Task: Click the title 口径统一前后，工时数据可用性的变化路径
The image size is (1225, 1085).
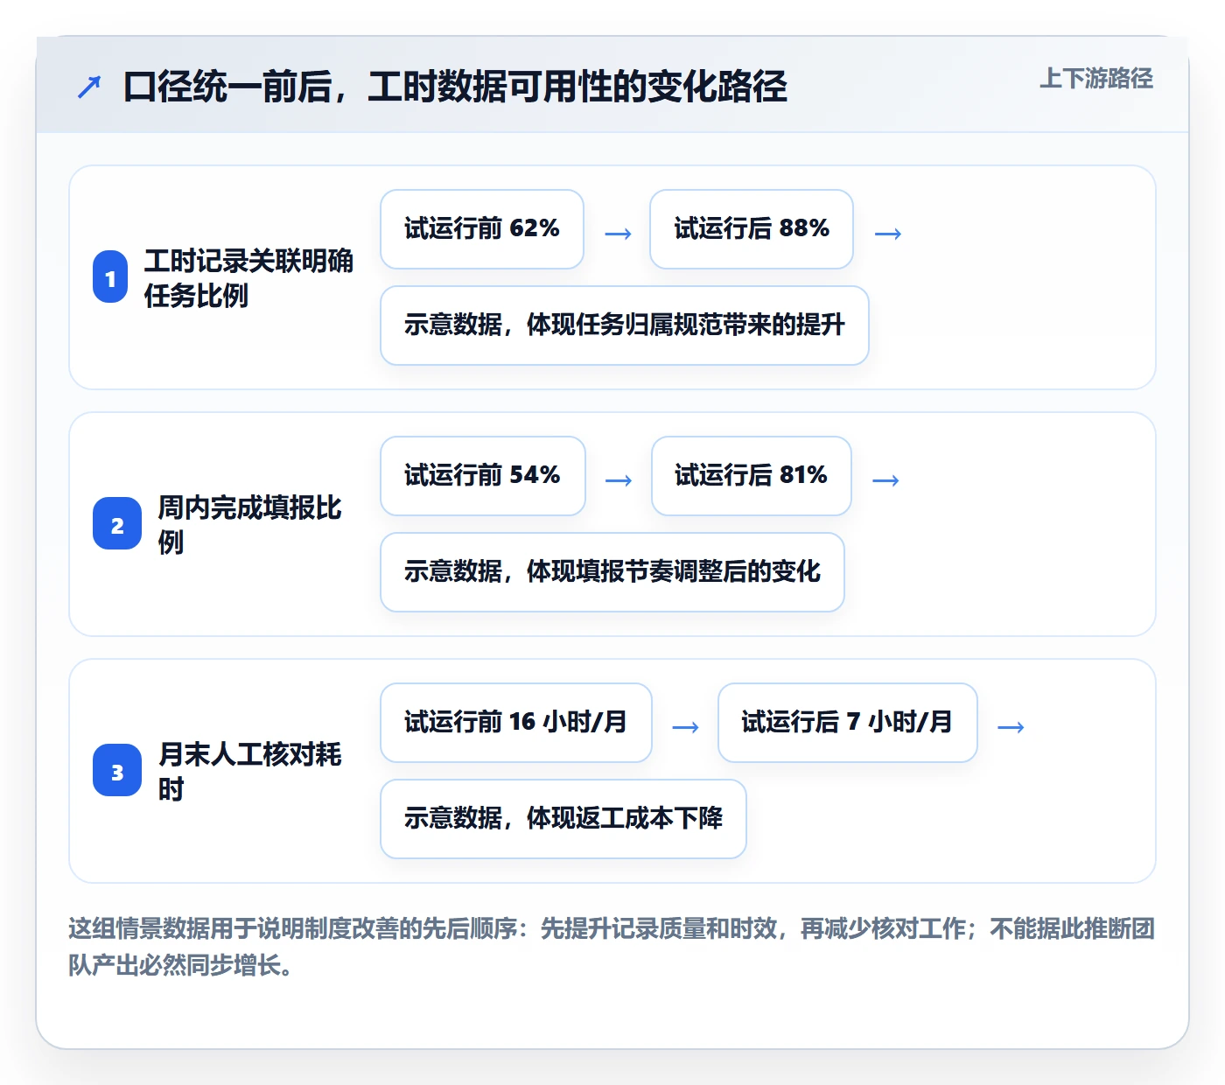Action: point(455,87)
